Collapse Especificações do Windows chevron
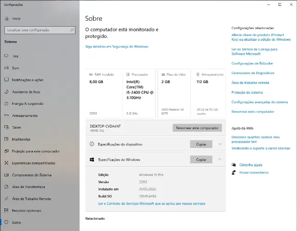 pyautogui.click(x=220, y=159)
